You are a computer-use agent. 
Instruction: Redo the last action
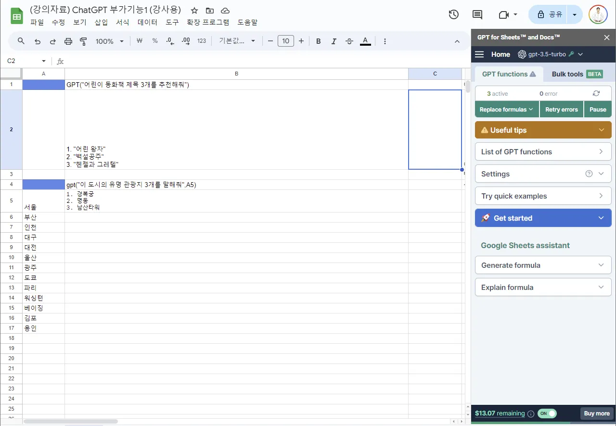53,41
